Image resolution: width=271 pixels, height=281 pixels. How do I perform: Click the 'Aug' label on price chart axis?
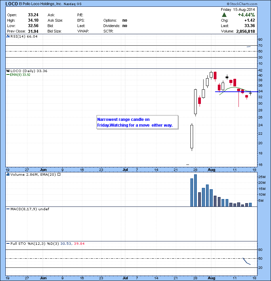[x=211, y=170]
